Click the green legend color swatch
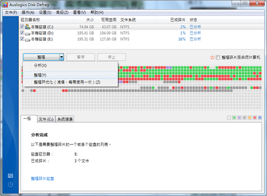The image size is (267, 196). tap(234, 118)
